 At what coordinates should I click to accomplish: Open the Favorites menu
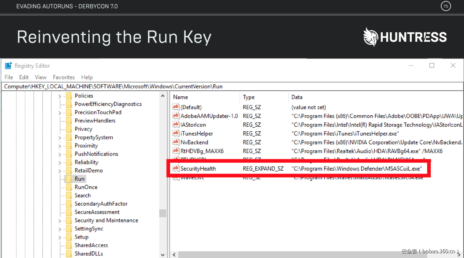click(x=64, y=77)
